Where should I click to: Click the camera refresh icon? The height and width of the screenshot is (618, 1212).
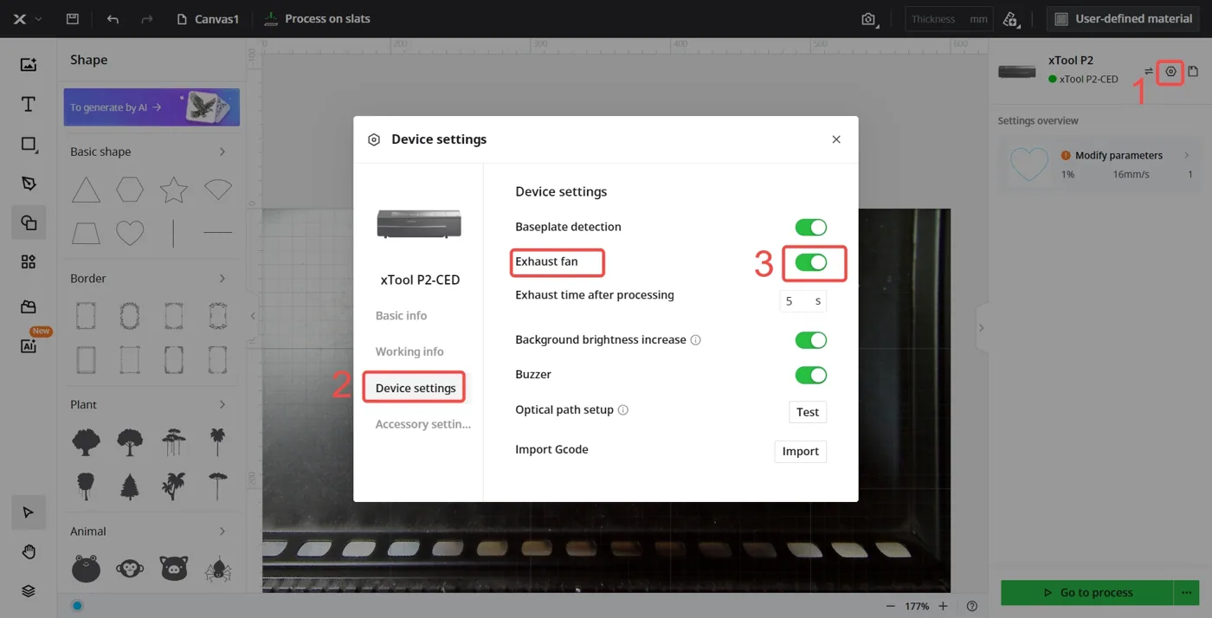pos(868,19)
